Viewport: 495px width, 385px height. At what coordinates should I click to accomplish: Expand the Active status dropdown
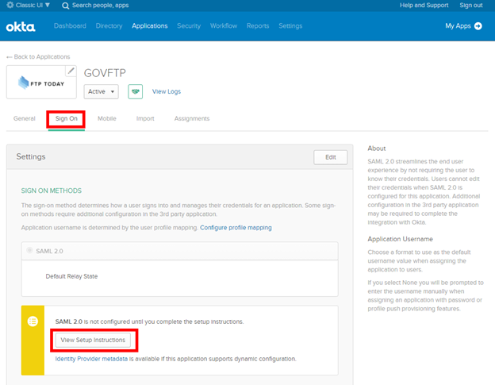click(x=101, y=91)
